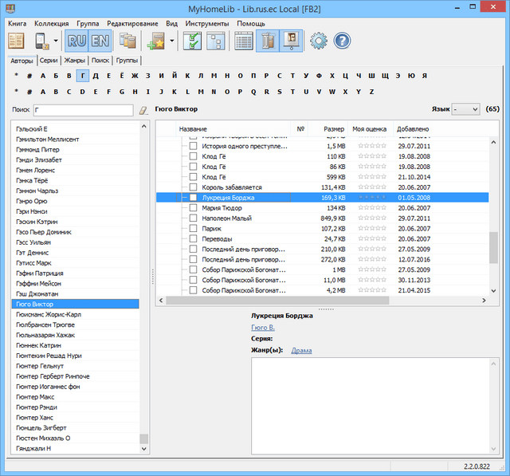
Task: Click the select-all green checkmark toolbar icon
Action: 192,40
